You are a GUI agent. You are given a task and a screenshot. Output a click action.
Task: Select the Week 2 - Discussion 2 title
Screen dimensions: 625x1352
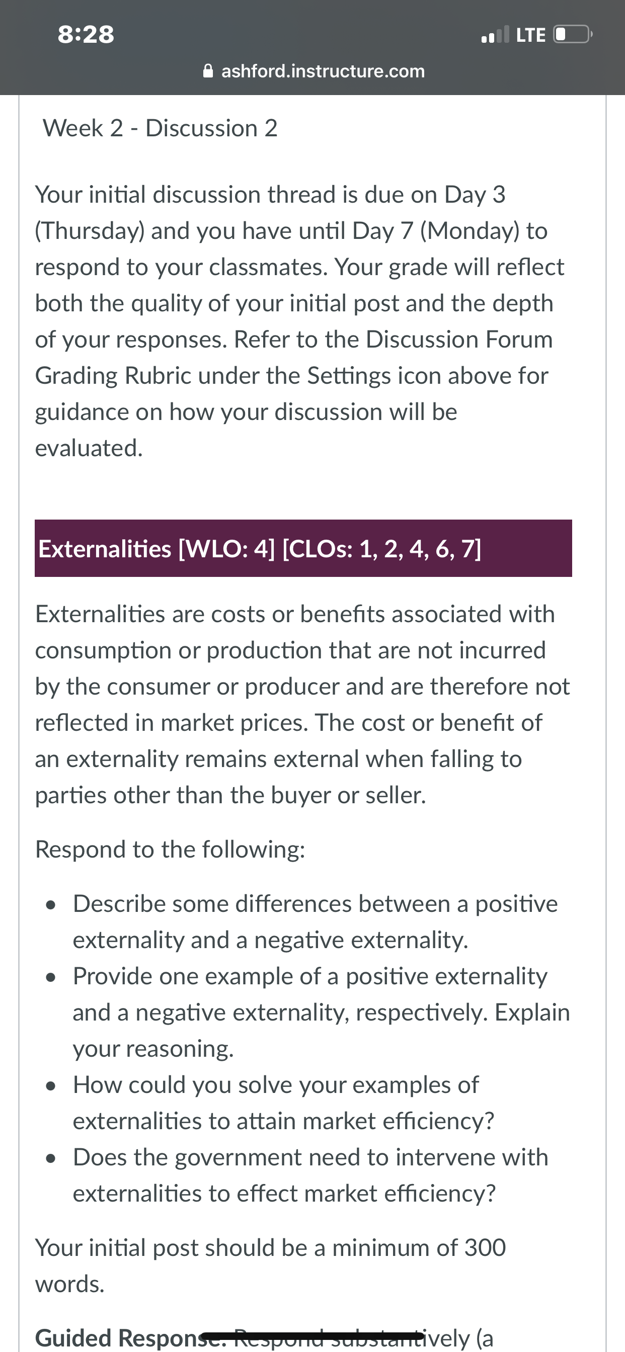tap(160, 129)
